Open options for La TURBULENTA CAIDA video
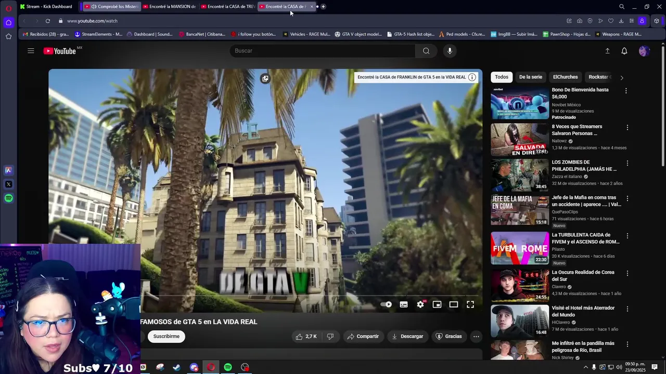Image resolution: width=666 pixels, height=374 pixels. point(627,236)
